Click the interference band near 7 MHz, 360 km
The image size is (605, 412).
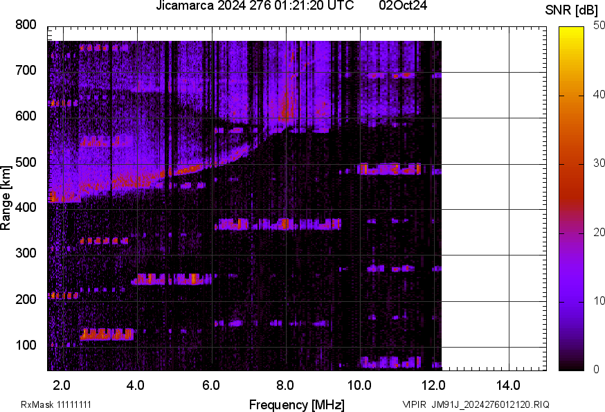coord(278,224)
